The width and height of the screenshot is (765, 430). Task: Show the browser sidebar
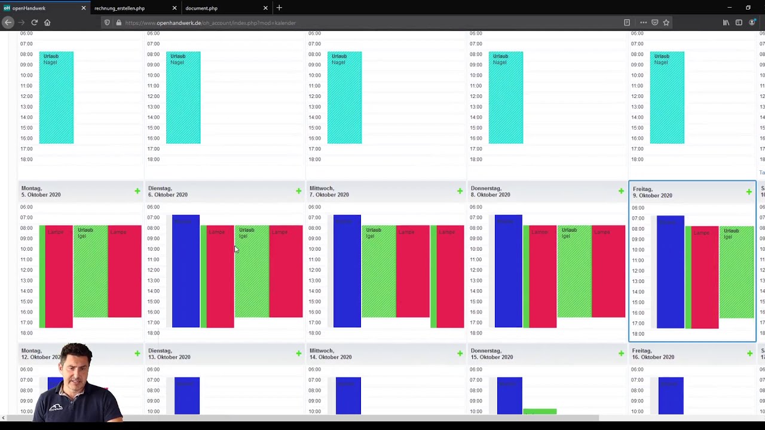coord(739,23)
